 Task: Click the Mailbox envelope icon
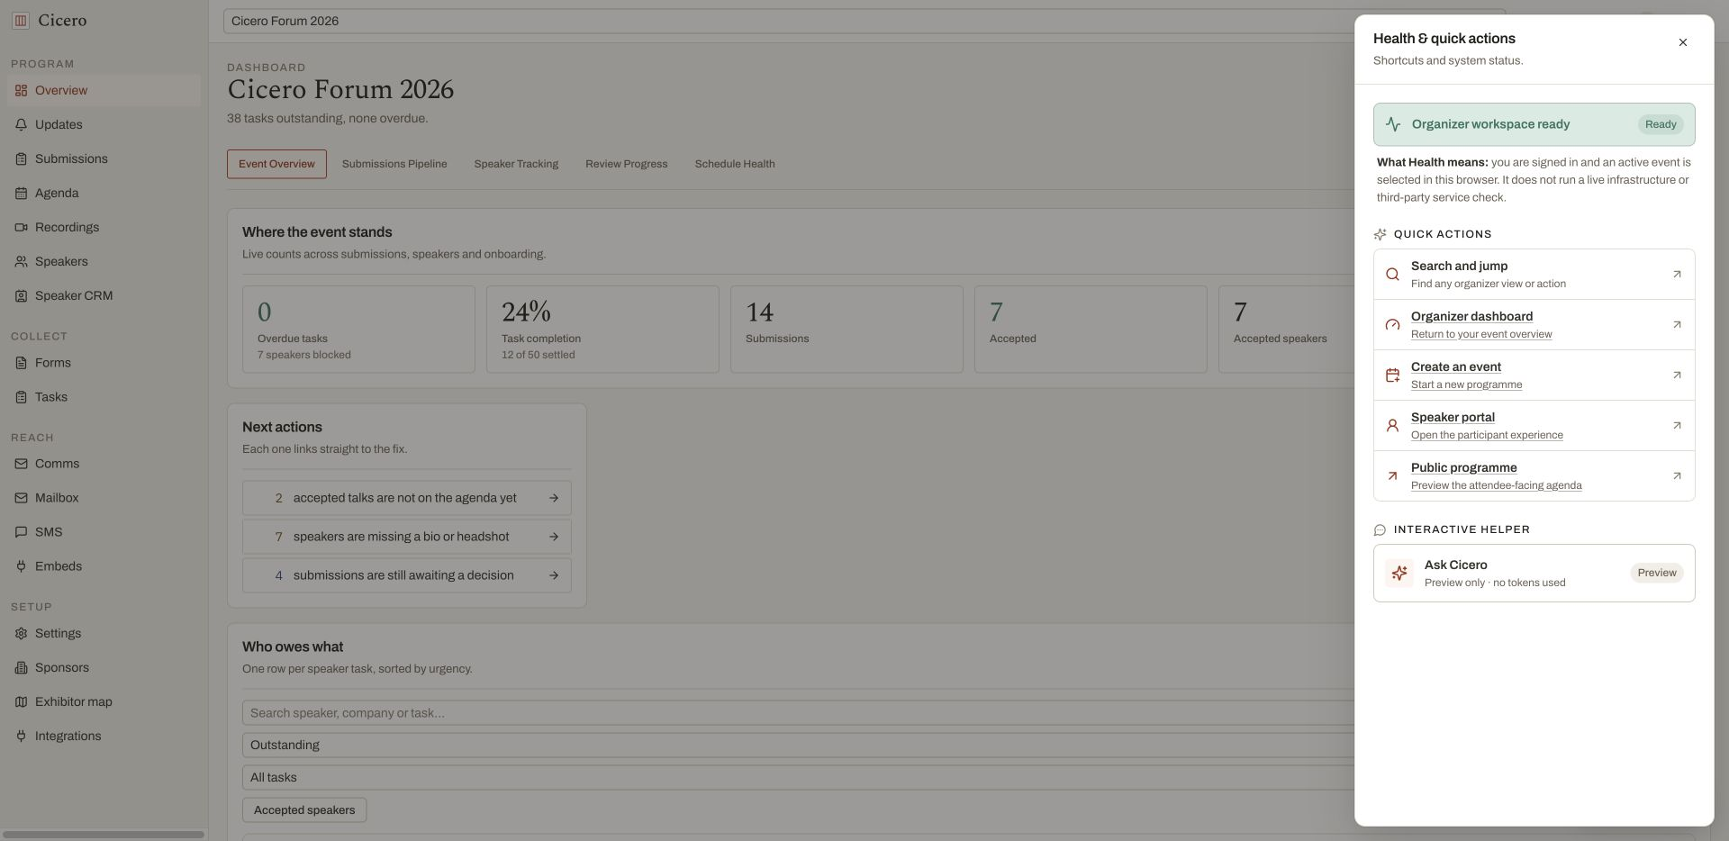pos(21,498)
